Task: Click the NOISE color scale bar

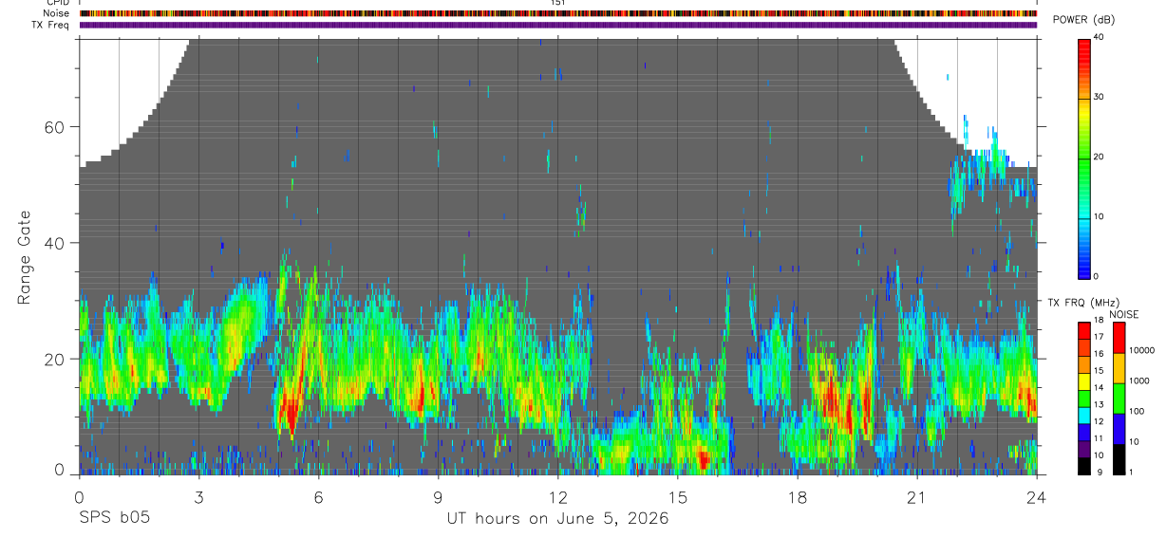Action: [1119, 399]
